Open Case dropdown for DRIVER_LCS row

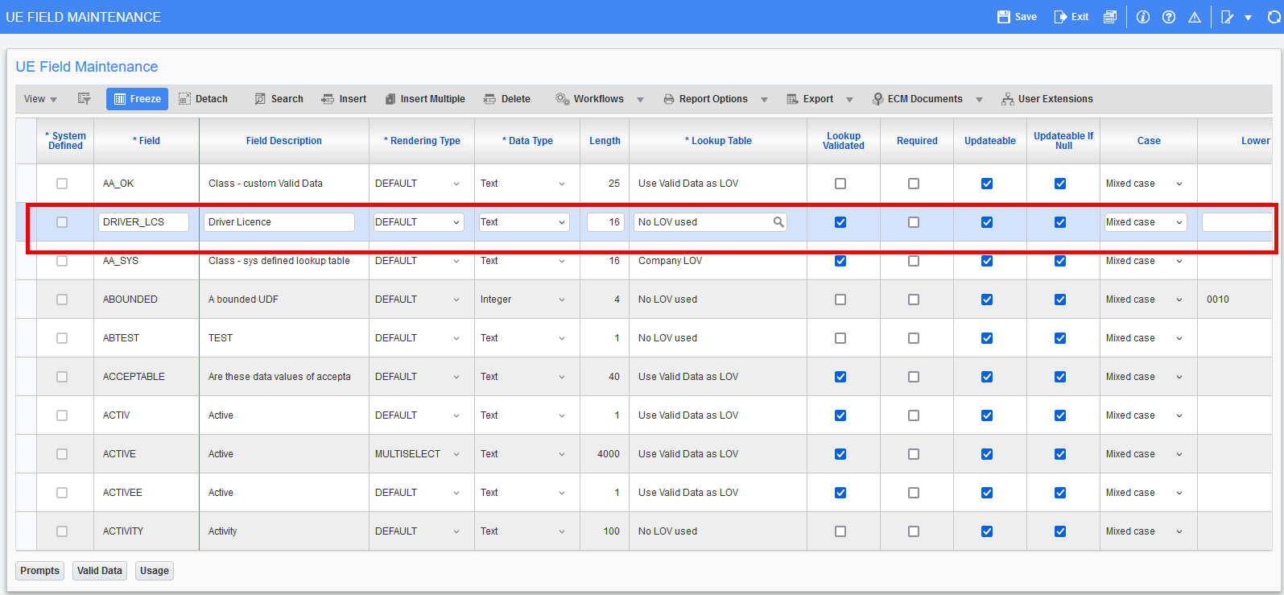pyautogui.click(x=1146, y=222)
